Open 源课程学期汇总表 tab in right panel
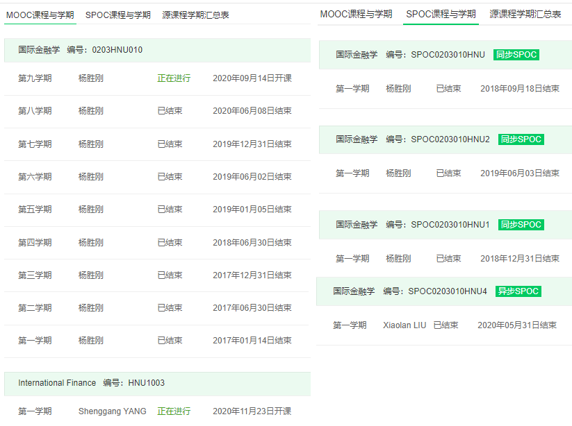The height and width of the screenshot is (426, 572). pos(525,14)
